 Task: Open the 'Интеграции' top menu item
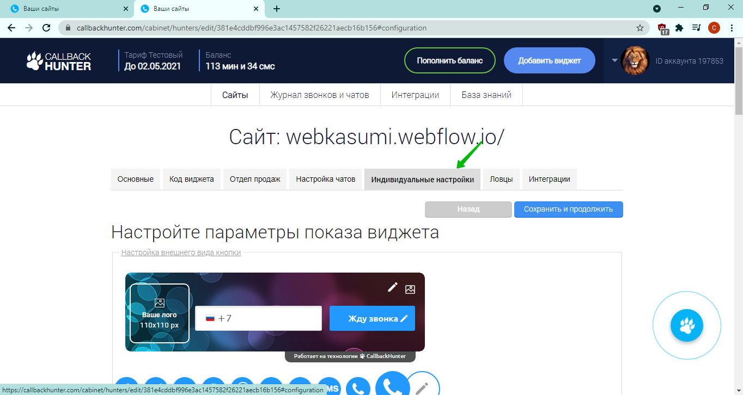pos(415,95)
